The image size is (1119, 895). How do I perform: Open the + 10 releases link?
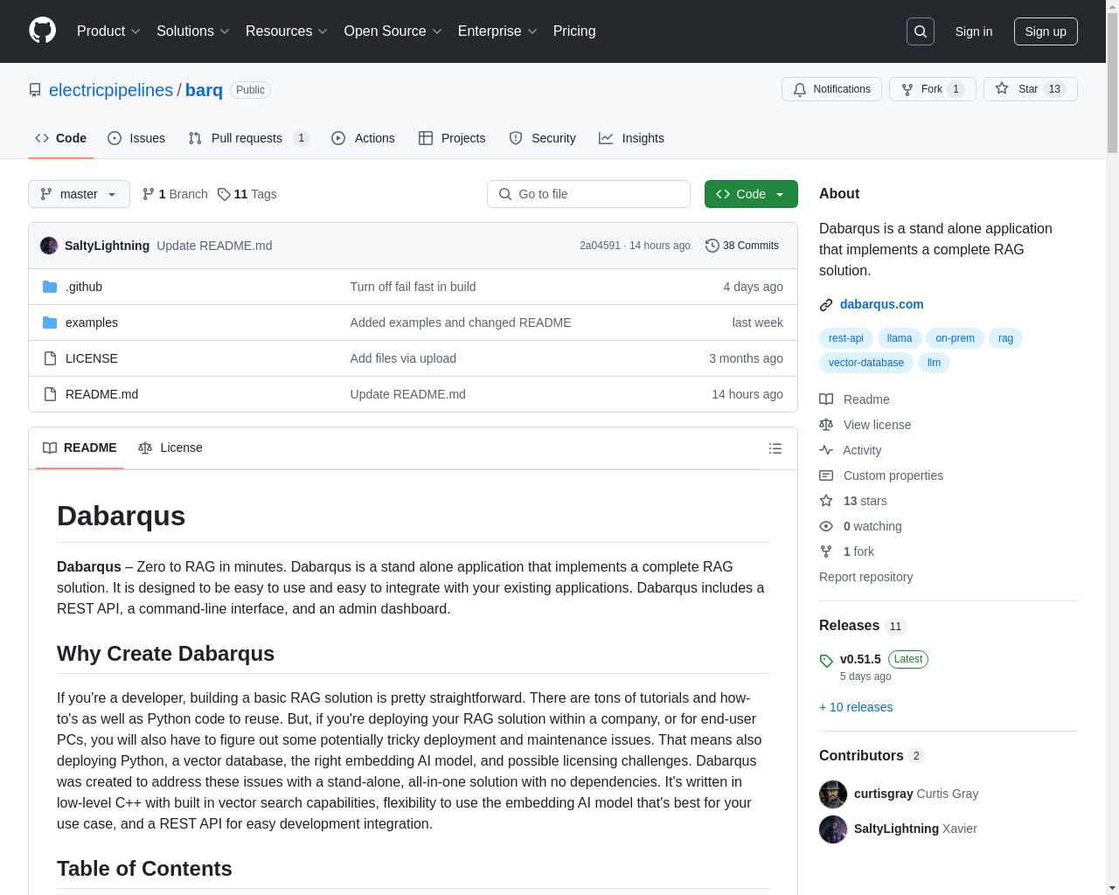(x=856, y=707)
